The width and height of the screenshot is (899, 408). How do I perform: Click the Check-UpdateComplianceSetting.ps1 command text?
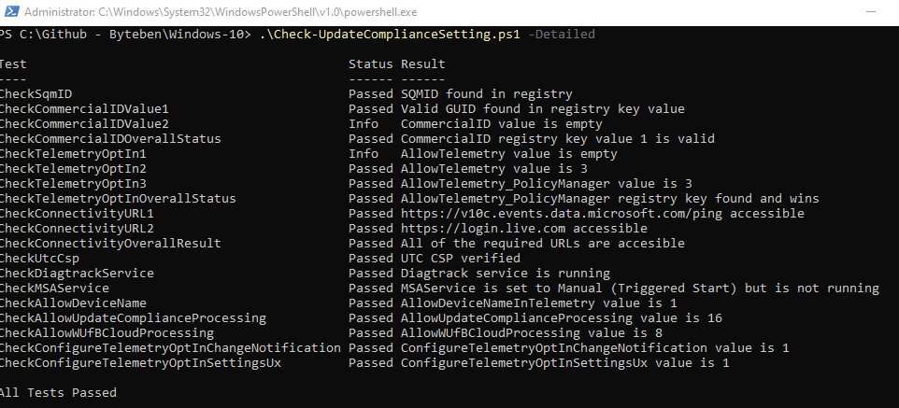point(390,34)
